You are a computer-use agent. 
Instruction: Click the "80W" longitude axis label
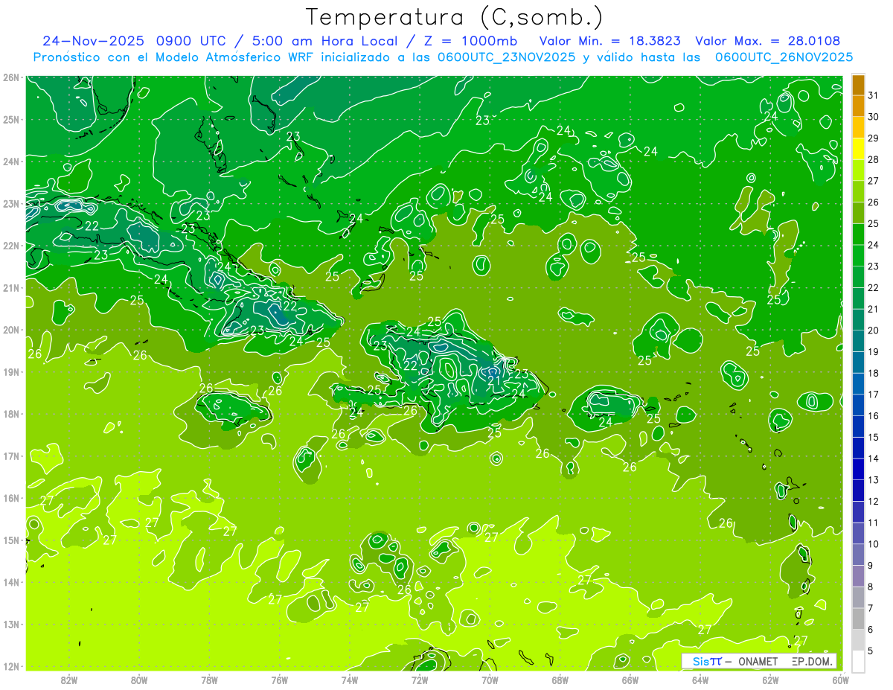(139, 680)
